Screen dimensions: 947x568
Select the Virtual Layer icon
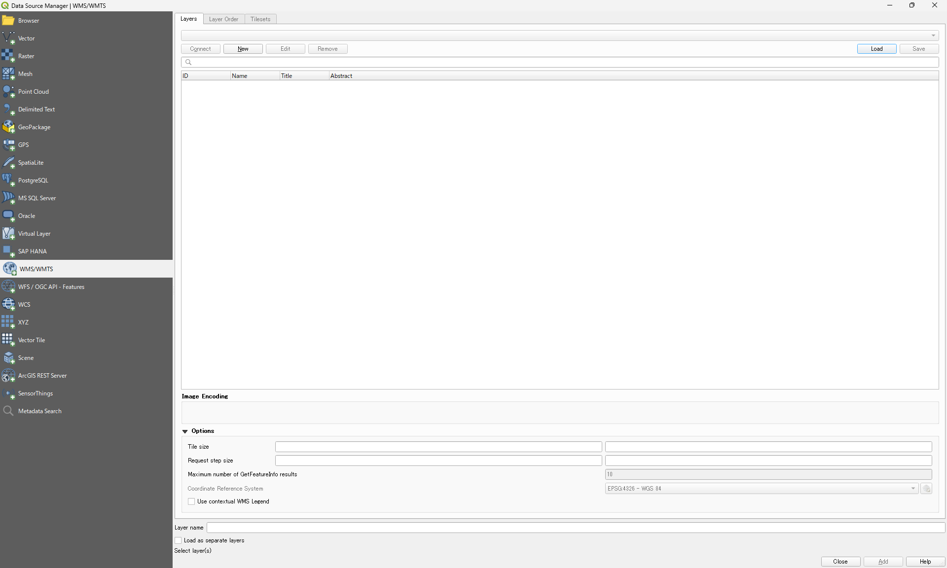[x=8, y=234]
